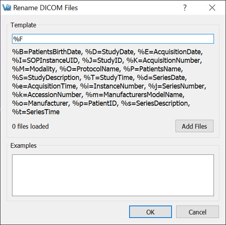226x225 pixels.
Task: Click the '%M=Modality' legend text
Action: pos(34,69)
